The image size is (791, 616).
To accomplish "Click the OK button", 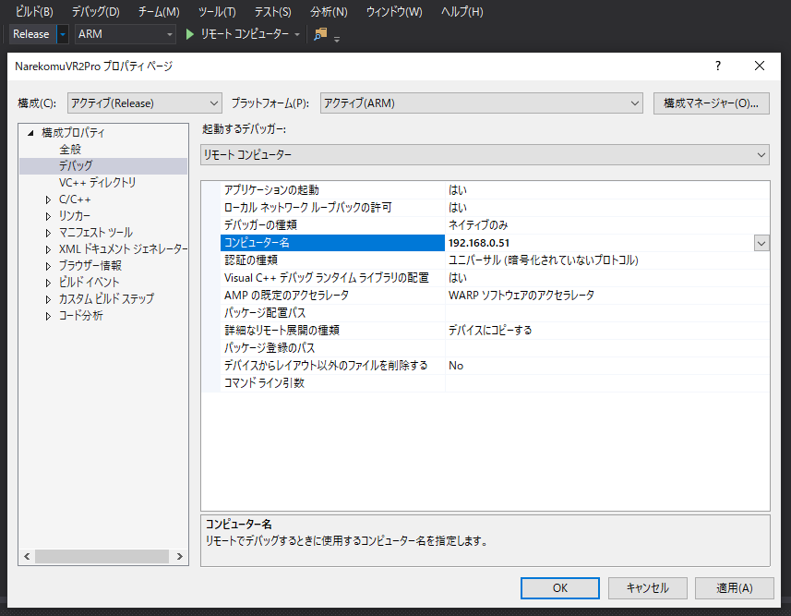I will [559, 588].
